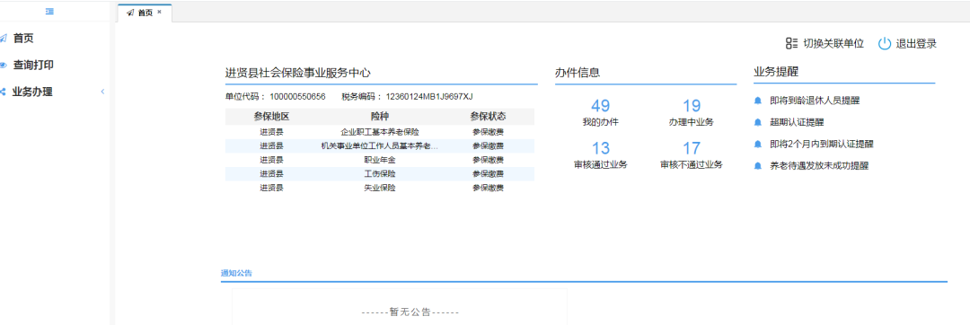The width and height of the screenshot is (970, 325).
Task: Open 养老待遇发放未成功提醒 reminder
Action: click(819, 165)
